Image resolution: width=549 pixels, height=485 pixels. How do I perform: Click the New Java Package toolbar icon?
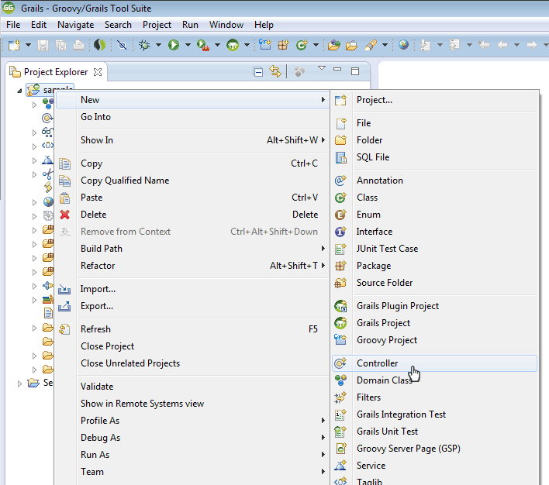click(x=283, y=45)
